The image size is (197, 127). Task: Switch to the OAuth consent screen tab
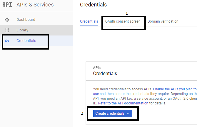(x=123, y=21)
